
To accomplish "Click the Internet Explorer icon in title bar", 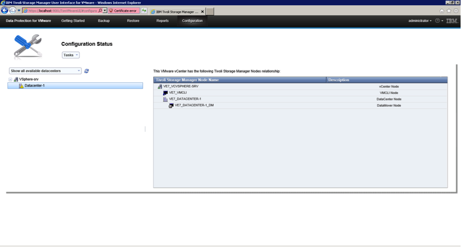I will point(3,3).
